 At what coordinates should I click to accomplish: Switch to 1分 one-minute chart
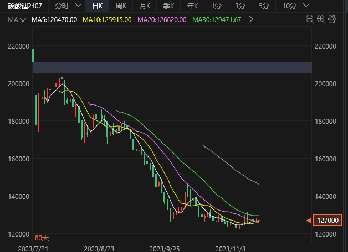point(216,6)
